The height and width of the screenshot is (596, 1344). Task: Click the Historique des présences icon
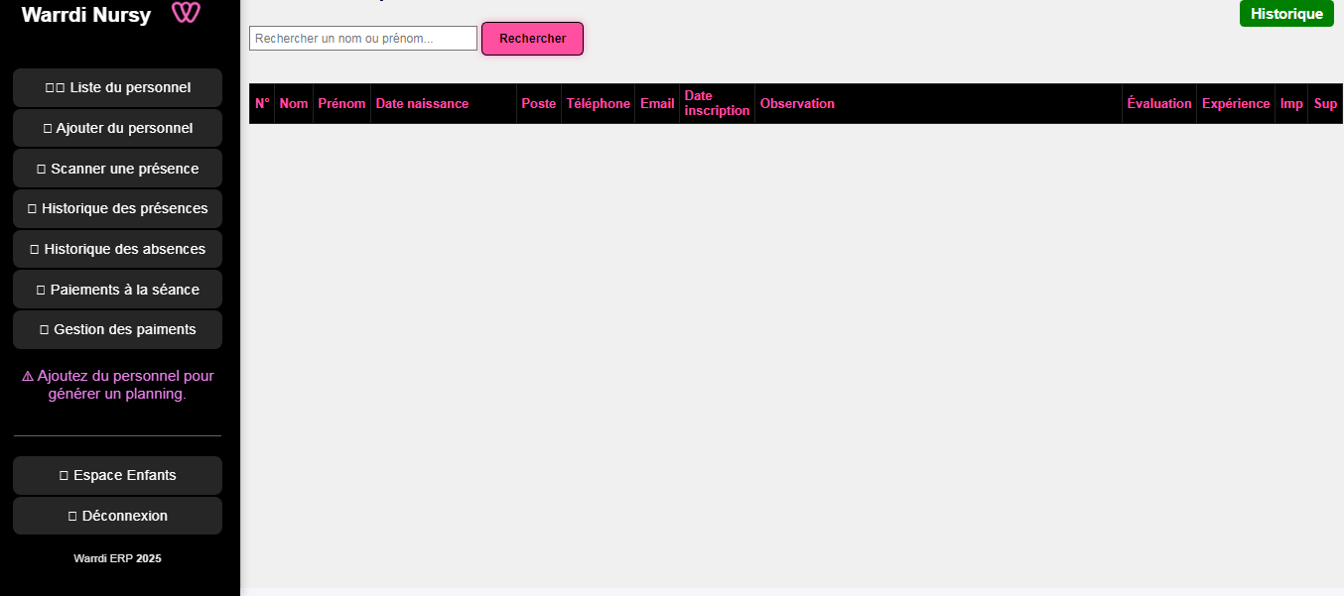[x=33, y=208]
